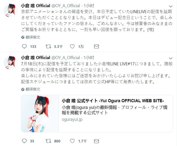The image size is (177, 146).
Task: Open the first tweet's 1小时 timestamp
Action: coord(89,6)
